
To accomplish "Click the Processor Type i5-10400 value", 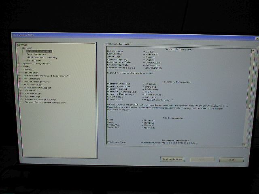I will pos(170,143).
